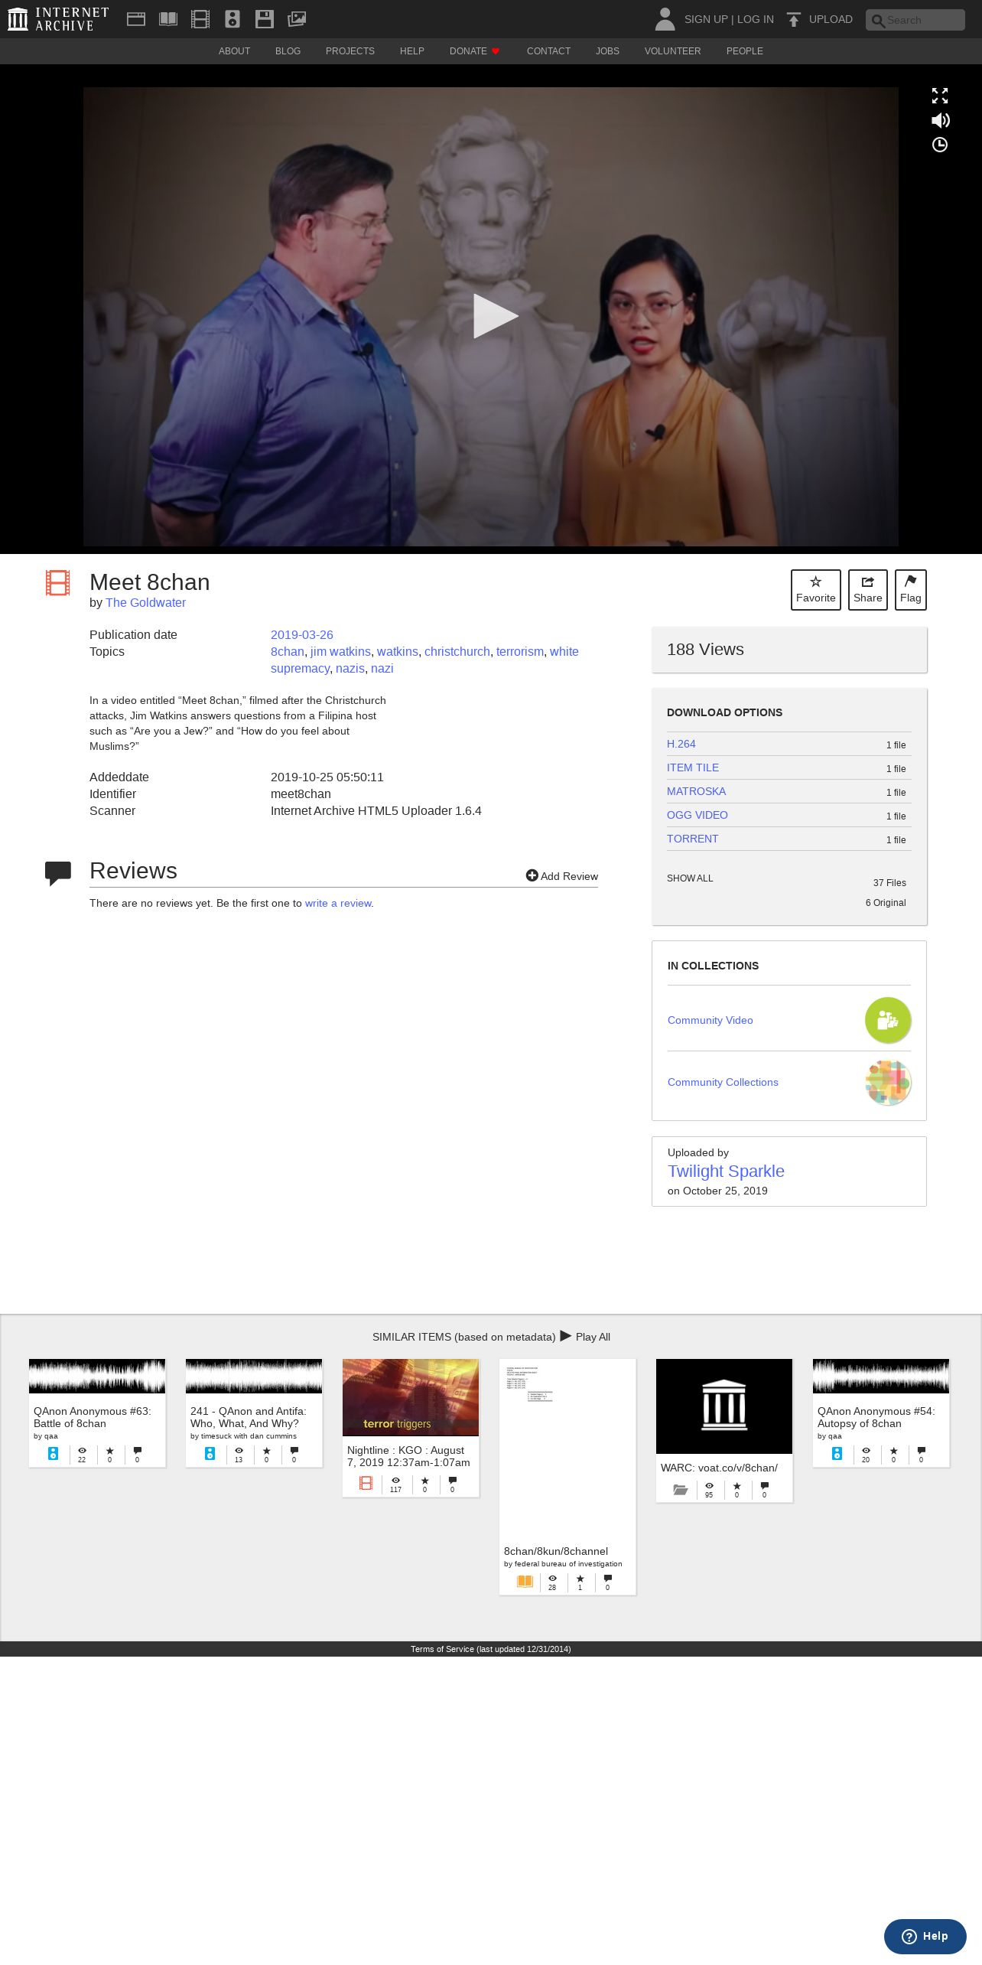
Task: Open the Community Collections colorful icon
Action: [x=888, y=1082]
